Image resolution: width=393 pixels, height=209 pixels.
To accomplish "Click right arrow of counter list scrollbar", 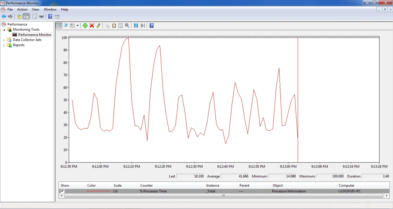I will click(x=387, y=196).
